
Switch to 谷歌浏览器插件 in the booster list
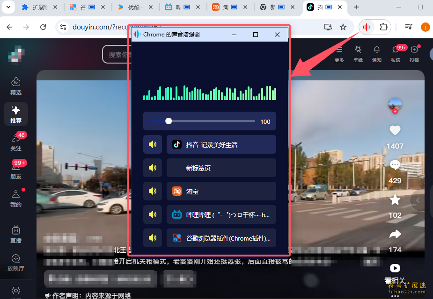(221, 238)
